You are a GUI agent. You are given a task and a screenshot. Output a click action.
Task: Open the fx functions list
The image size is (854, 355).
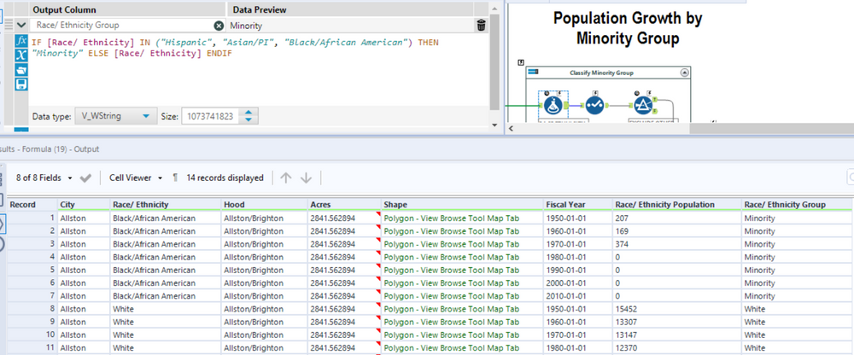(21, 41)
